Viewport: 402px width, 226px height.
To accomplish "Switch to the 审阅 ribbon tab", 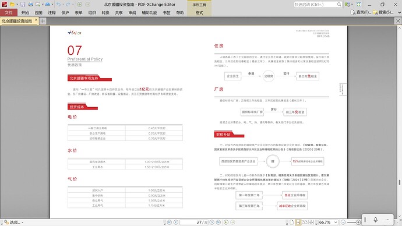I will (132, 13).
